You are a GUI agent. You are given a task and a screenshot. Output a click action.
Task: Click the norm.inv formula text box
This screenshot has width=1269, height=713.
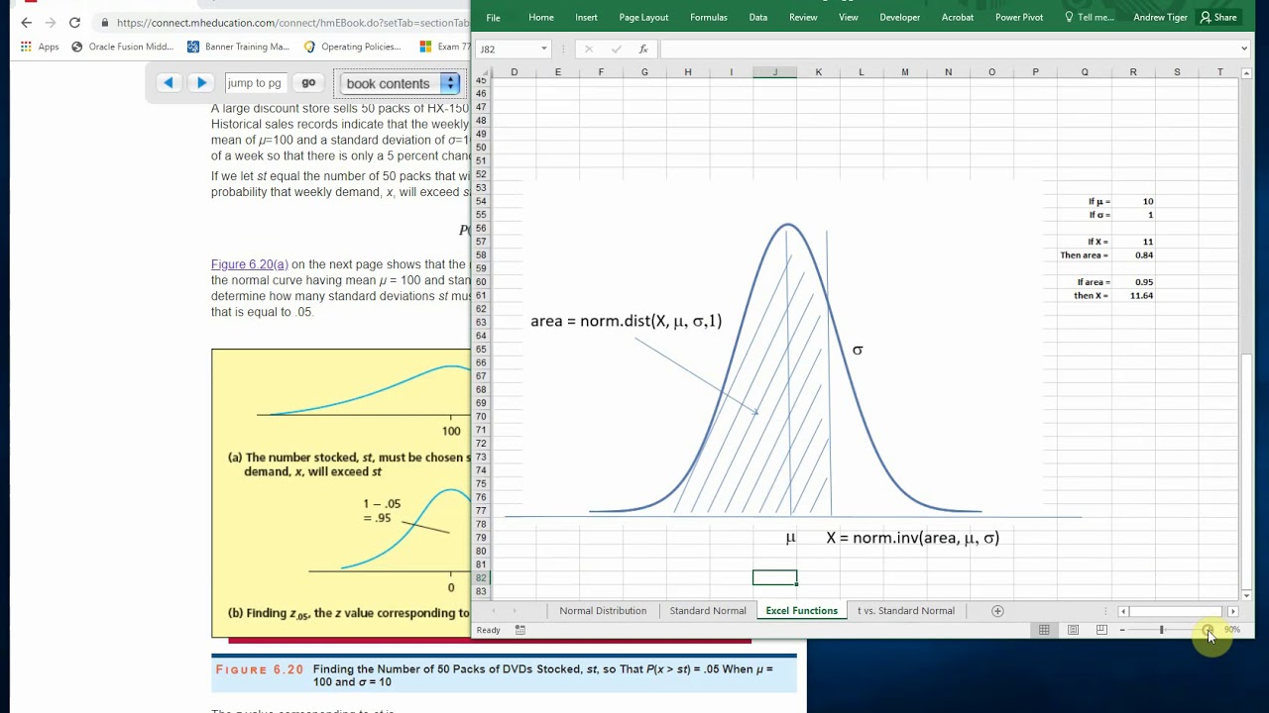coord(912,538)
